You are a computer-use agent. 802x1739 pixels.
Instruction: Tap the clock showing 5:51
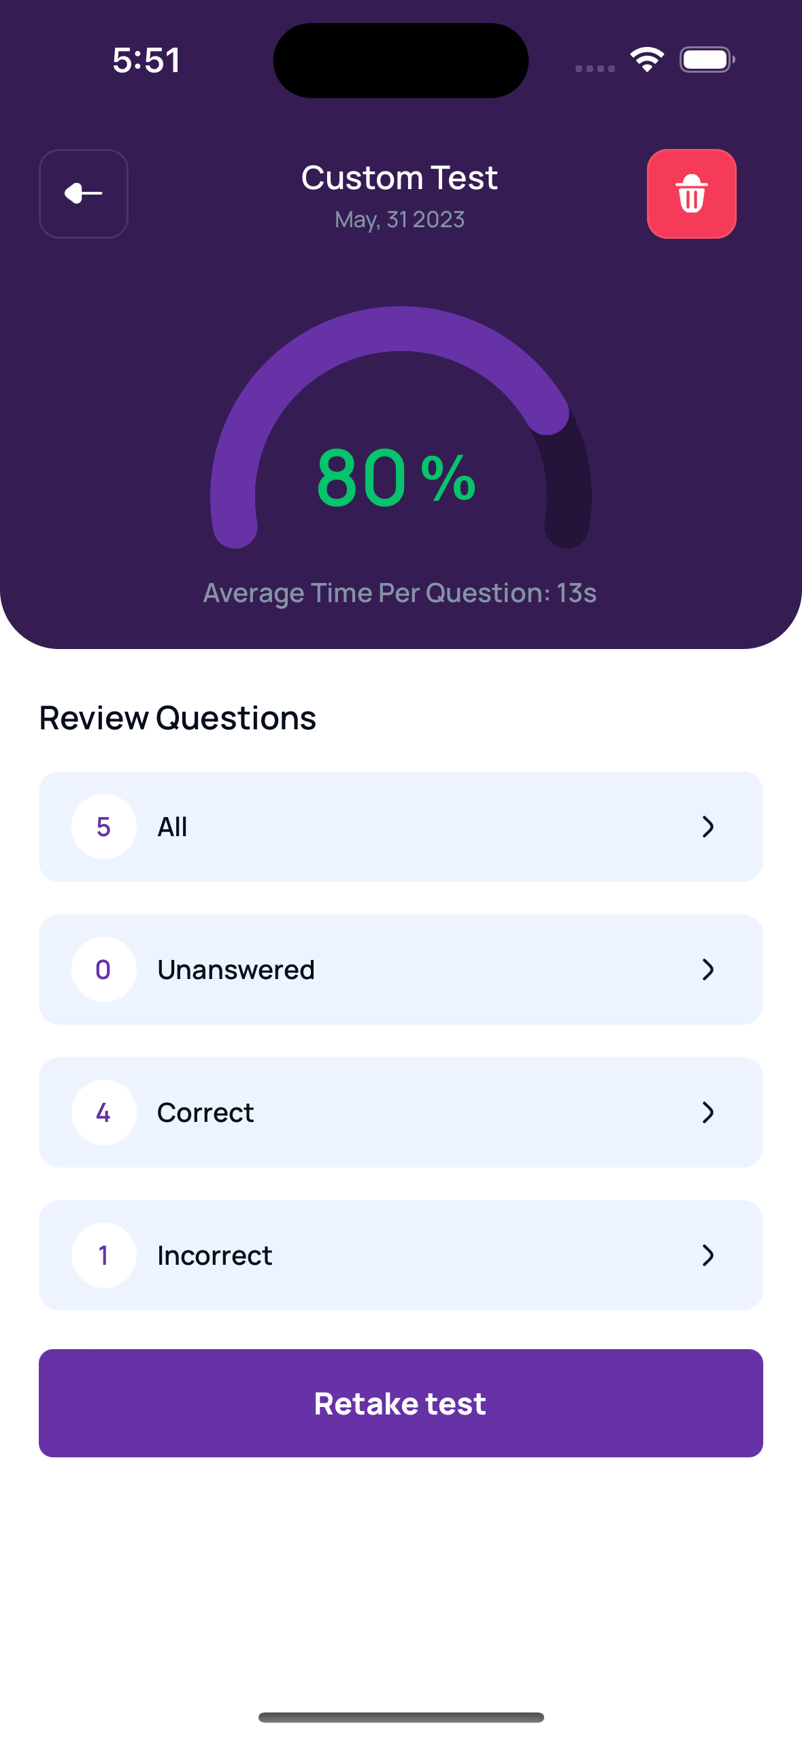(x=146, y=59)
